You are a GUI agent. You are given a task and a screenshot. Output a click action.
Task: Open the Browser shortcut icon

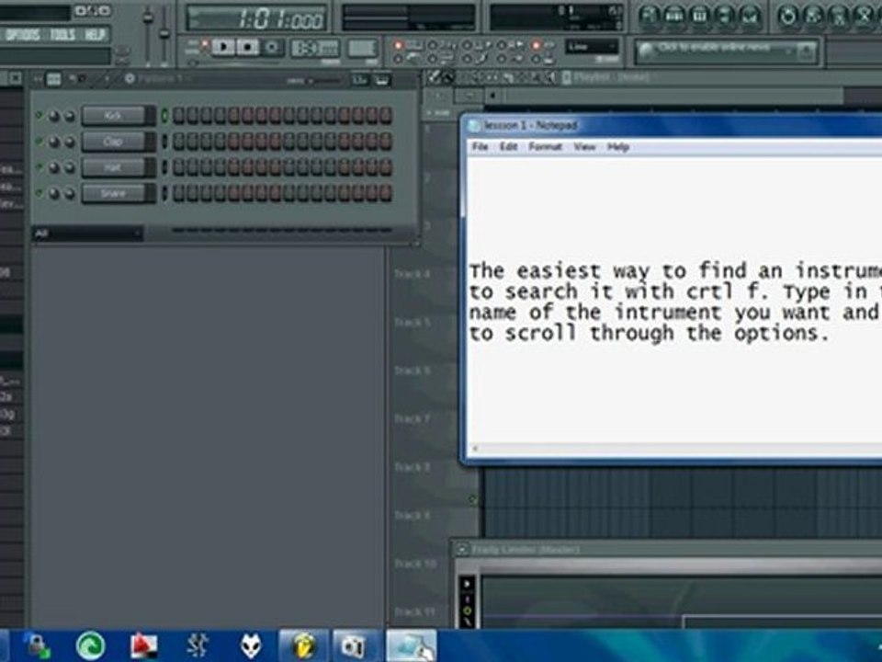(726, 16)
